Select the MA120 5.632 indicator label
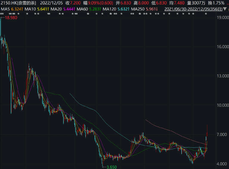The image size is (229, 169). pos(116,9)
